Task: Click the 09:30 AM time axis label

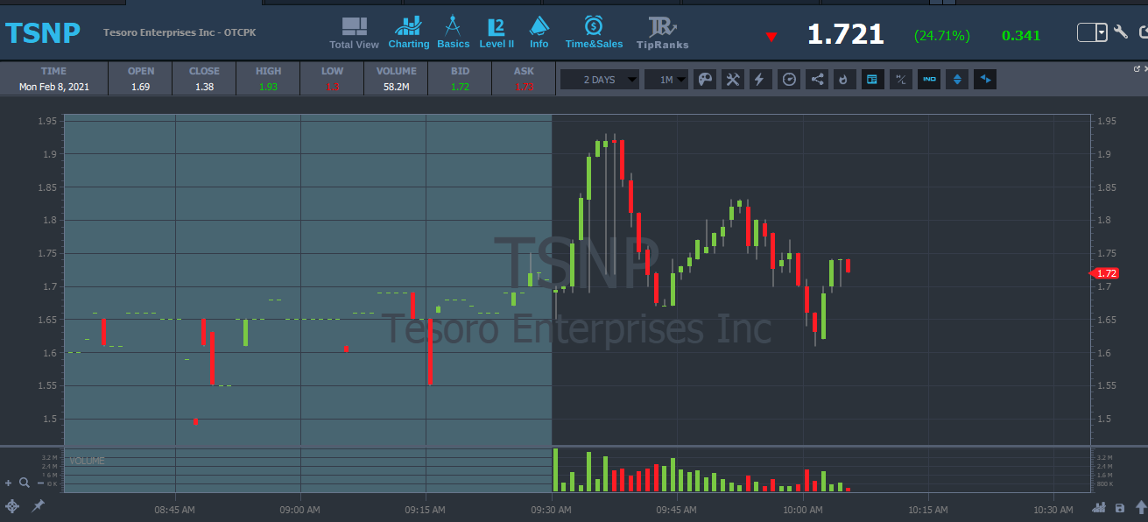Action: [x=552, y=510]
